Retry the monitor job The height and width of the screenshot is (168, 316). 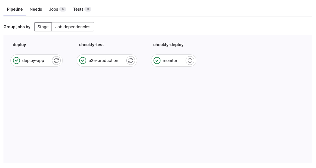click(190, 61)
